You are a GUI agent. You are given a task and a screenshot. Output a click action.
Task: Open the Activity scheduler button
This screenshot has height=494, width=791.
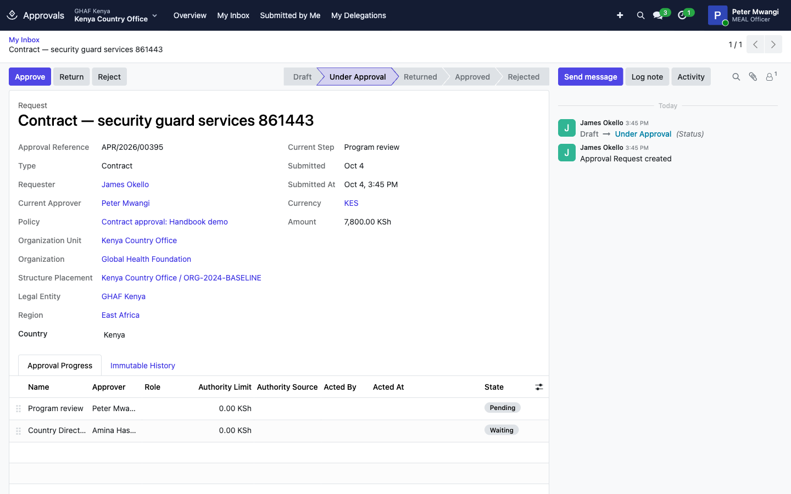[x=691, y=77]
